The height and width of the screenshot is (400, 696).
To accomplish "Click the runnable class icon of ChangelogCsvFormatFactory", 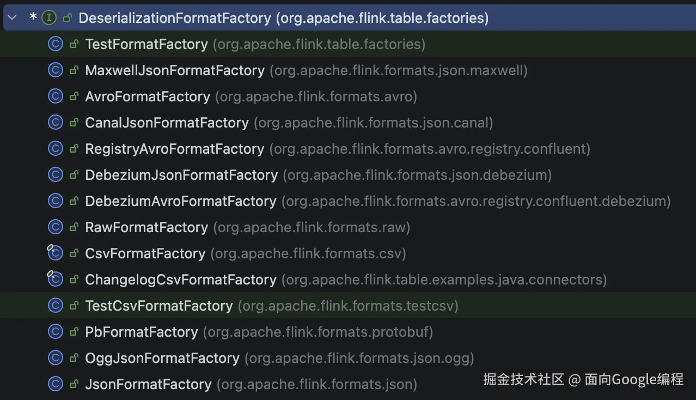I will coord(55,279).
